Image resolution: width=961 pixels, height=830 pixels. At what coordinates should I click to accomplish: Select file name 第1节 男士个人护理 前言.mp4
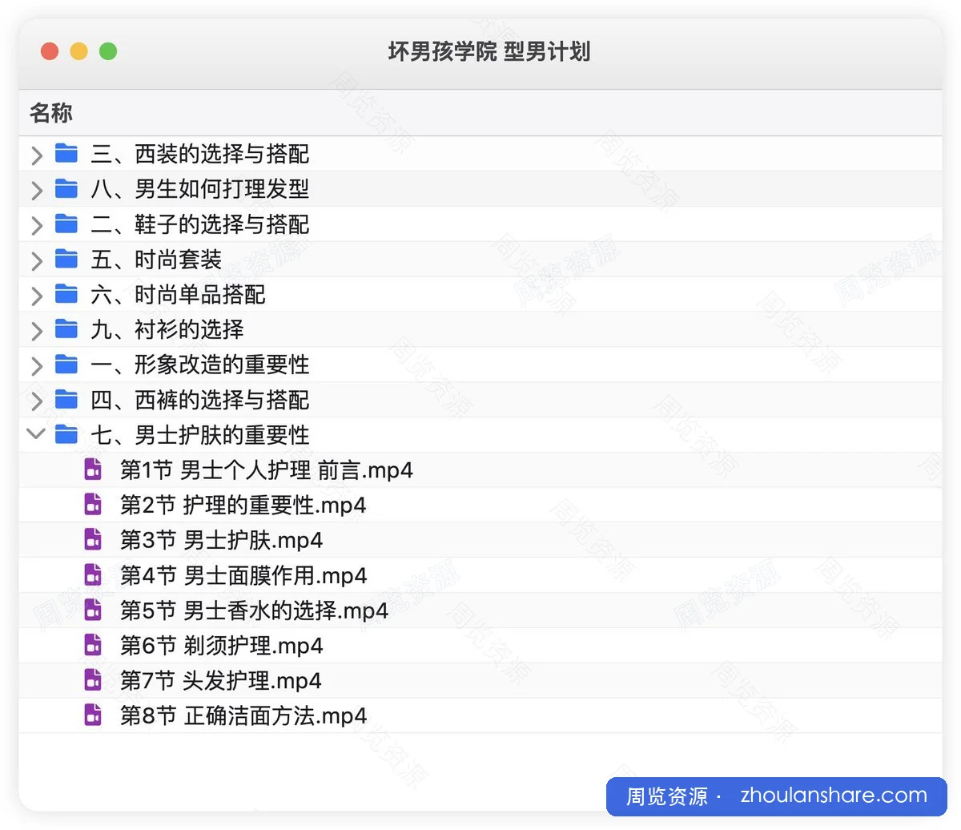(x=267, y=470)
